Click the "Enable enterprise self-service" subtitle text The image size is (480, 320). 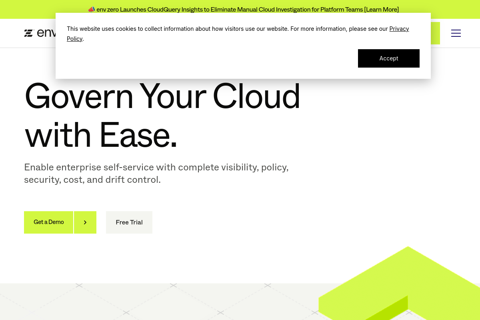[x=156, y=173]
